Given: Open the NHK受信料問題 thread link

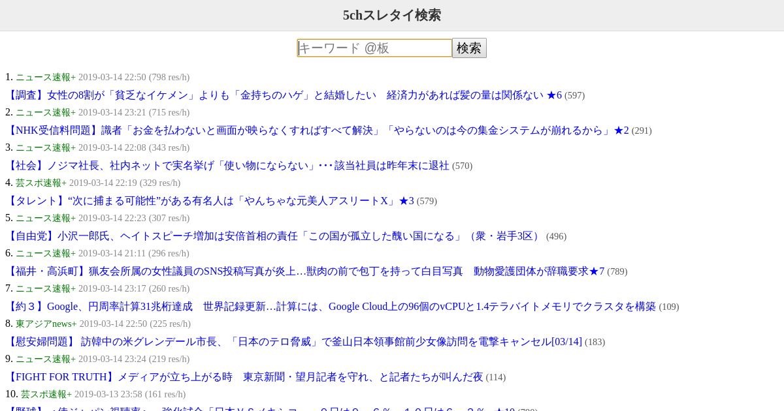Looking at the screenshot, I should pyautogui.click(x=317, y=130).
